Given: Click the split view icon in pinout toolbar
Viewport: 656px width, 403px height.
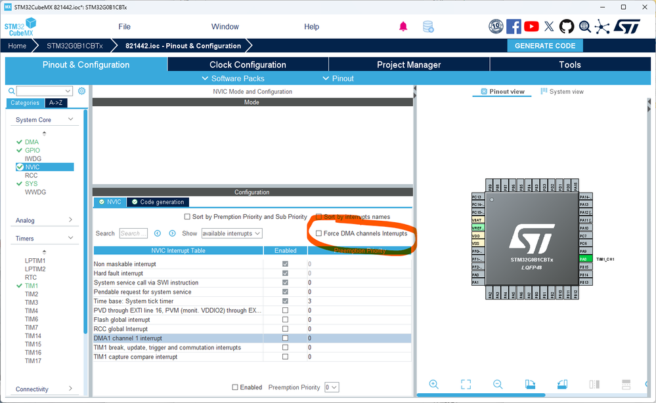Looking at the screenshot, I should pos(594,384).
